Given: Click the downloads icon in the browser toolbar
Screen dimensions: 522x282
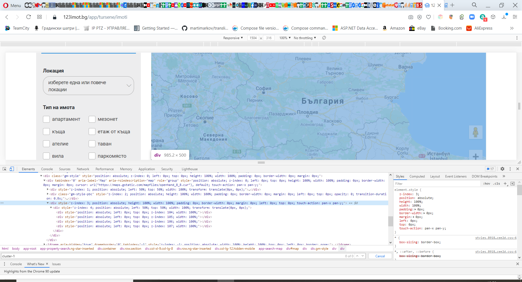Looking at the screenshot, I should click(504, 17).
